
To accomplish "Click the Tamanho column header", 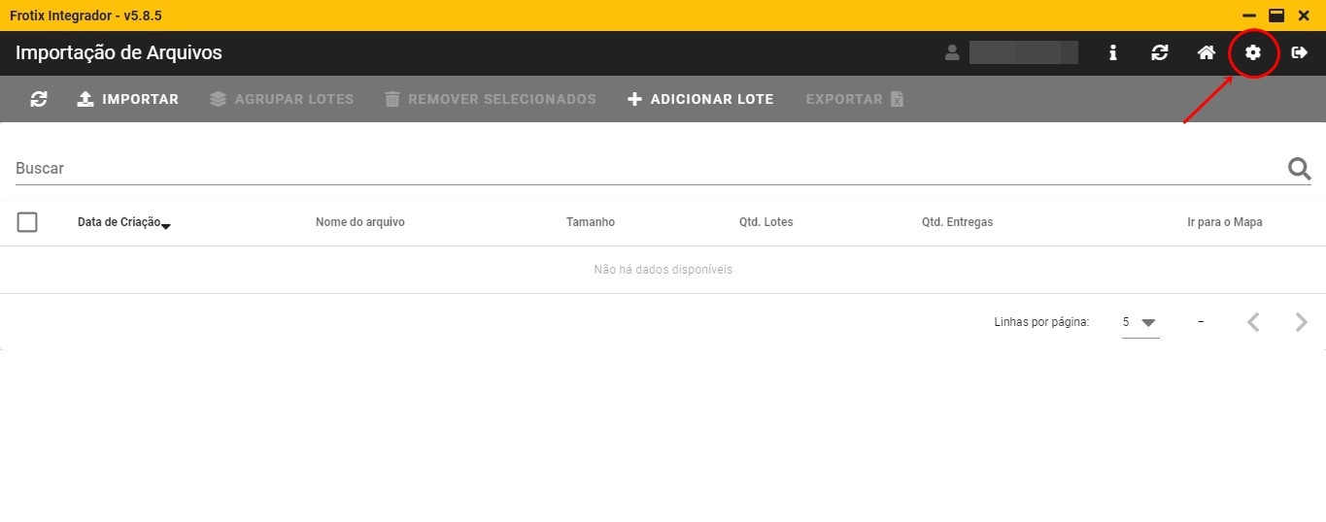I will [x=591, y=222].
